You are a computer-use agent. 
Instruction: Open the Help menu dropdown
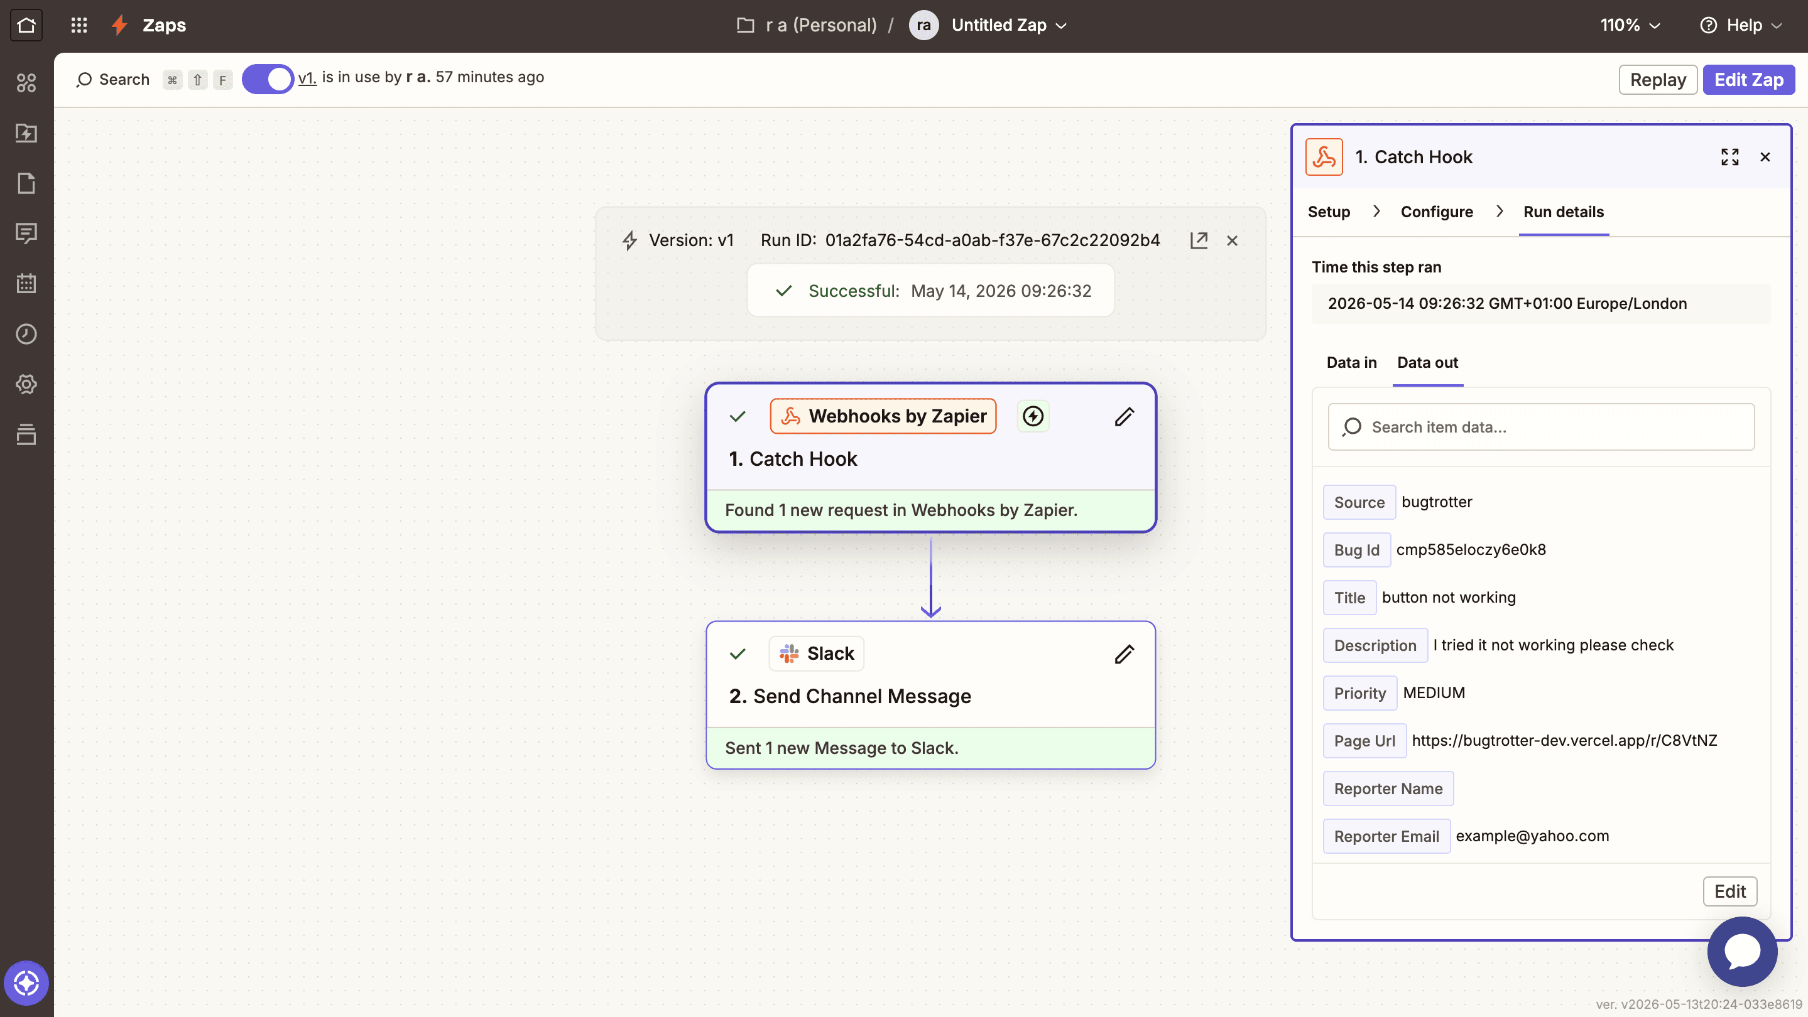coord(1741,25)
